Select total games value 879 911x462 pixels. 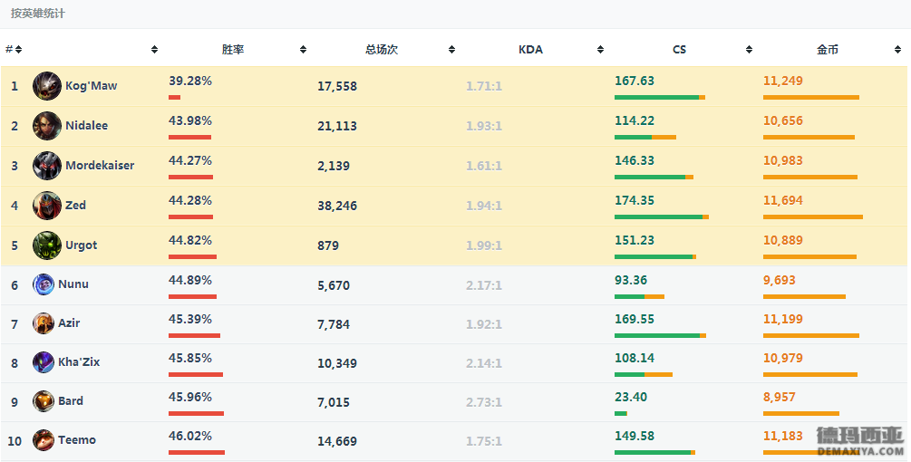click(x=328, y=245)
